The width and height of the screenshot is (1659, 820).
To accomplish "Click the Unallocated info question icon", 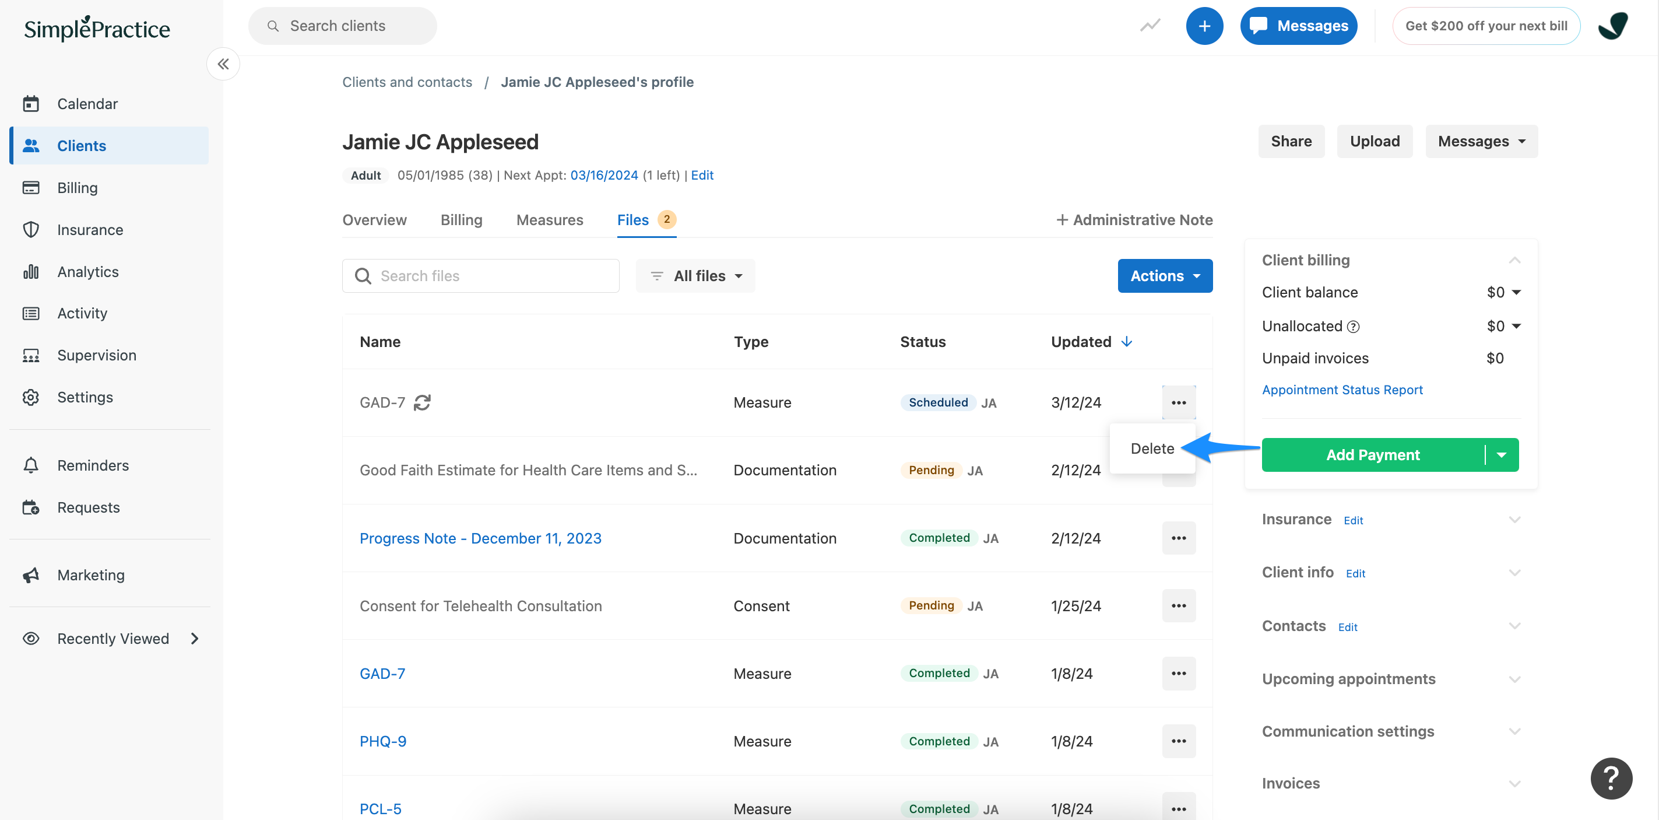I will coord(1353,327).
